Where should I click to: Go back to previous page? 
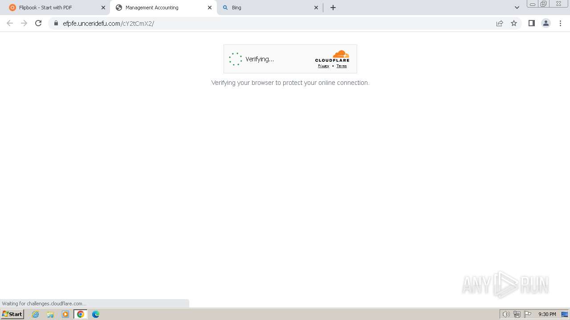pos(10,23)
